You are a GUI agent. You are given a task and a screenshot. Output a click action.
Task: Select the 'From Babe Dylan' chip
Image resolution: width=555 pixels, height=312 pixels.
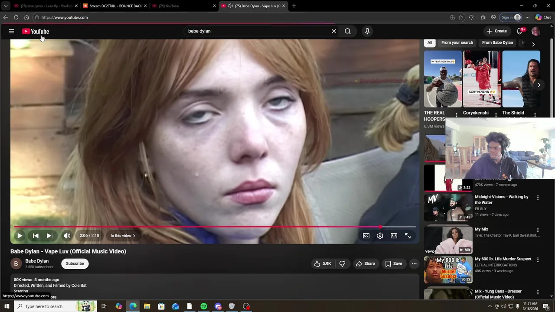(497, 42)
